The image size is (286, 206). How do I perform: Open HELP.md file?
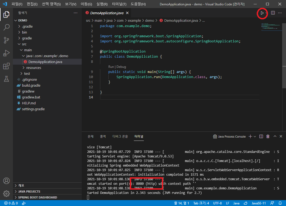point(47,103)
